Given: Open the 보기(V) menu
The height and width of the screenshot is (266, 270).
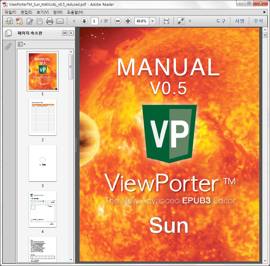Looking at the screenshot, I should click(43, 12).
